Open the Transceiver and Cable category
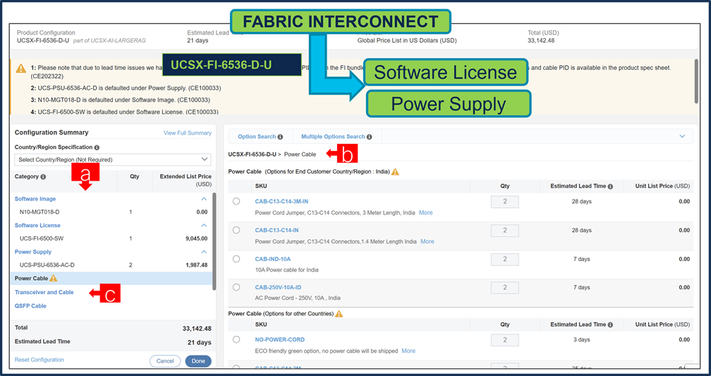This screenshot has width=711, height=376. (x=44, y=293)
